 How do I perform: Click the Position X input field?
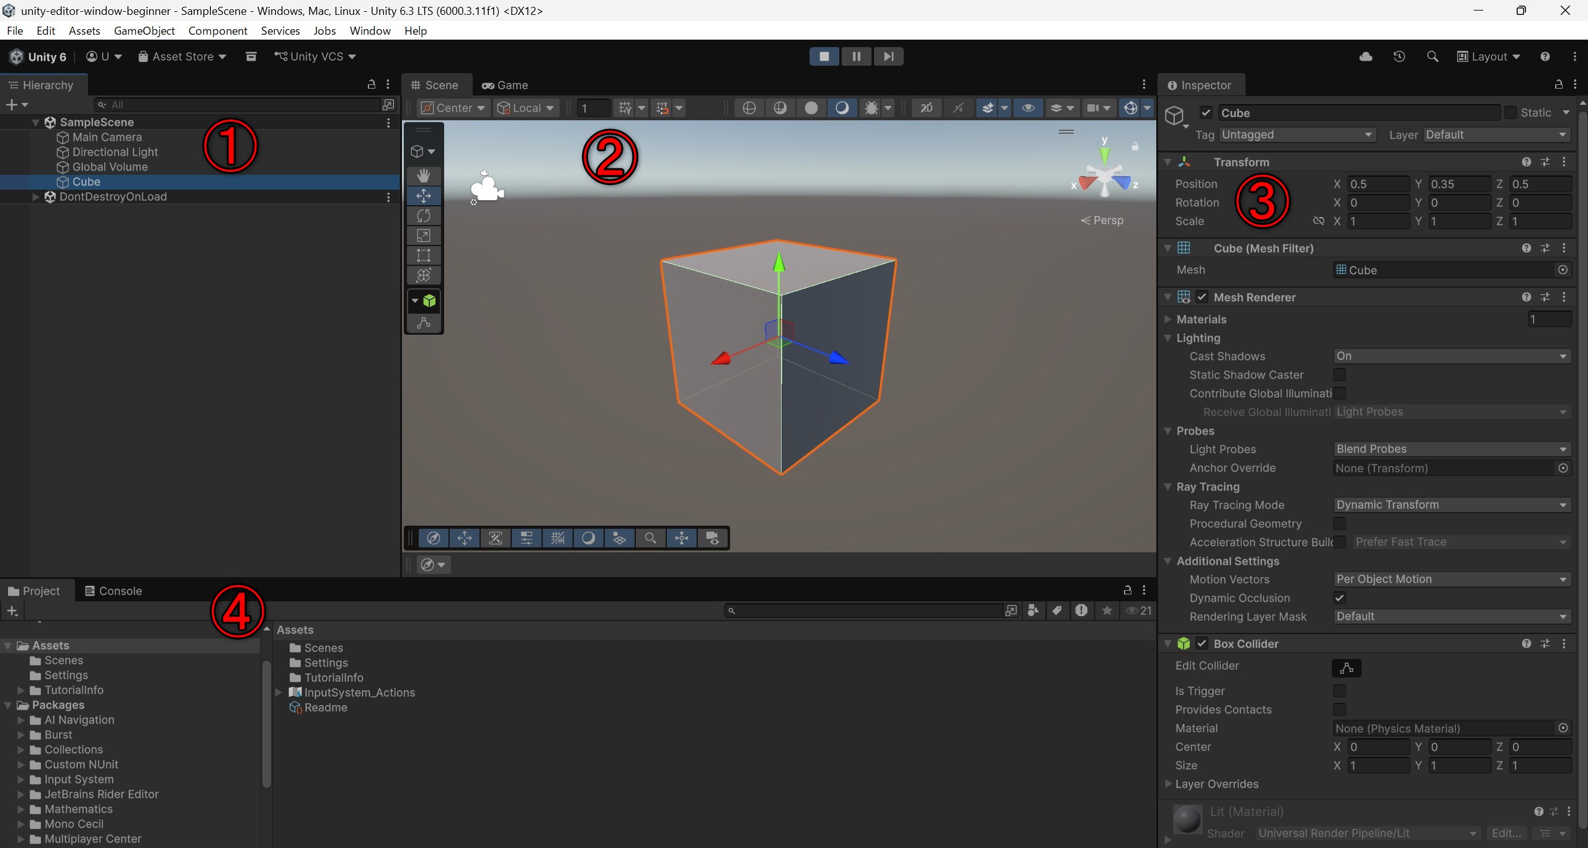[x=1377, y=184]
